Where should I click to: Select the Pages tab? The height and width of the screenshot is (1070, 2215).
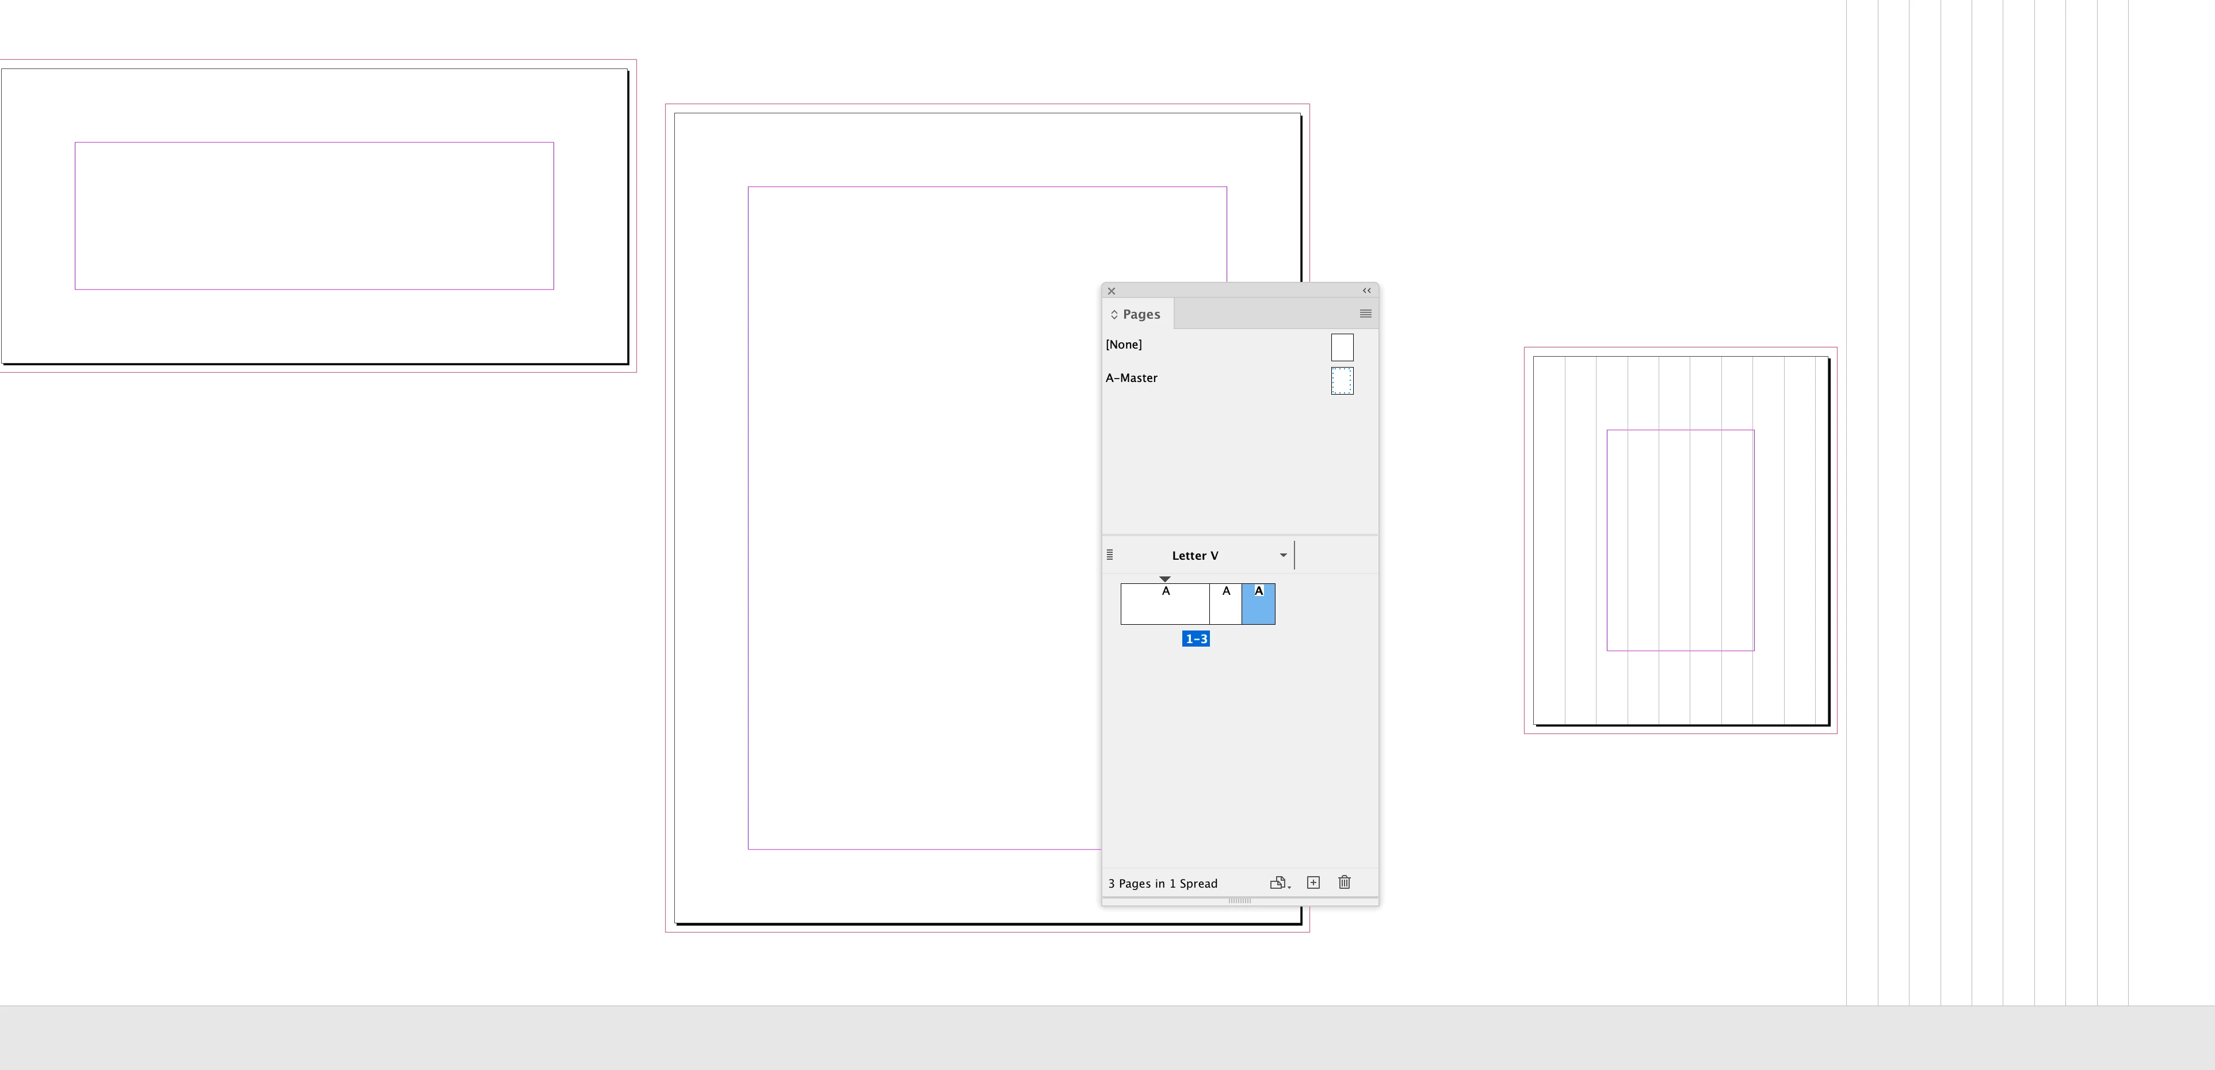(x=1141, y=315)
